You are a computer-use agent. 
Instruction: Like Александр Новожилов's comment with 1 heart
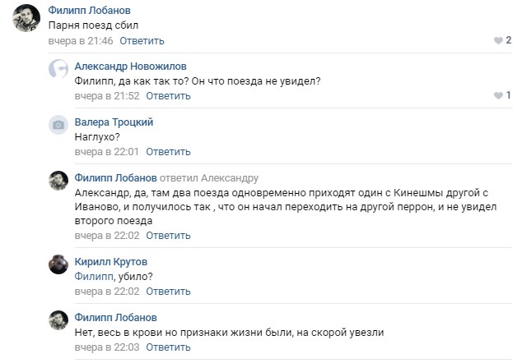coord(502,95)
